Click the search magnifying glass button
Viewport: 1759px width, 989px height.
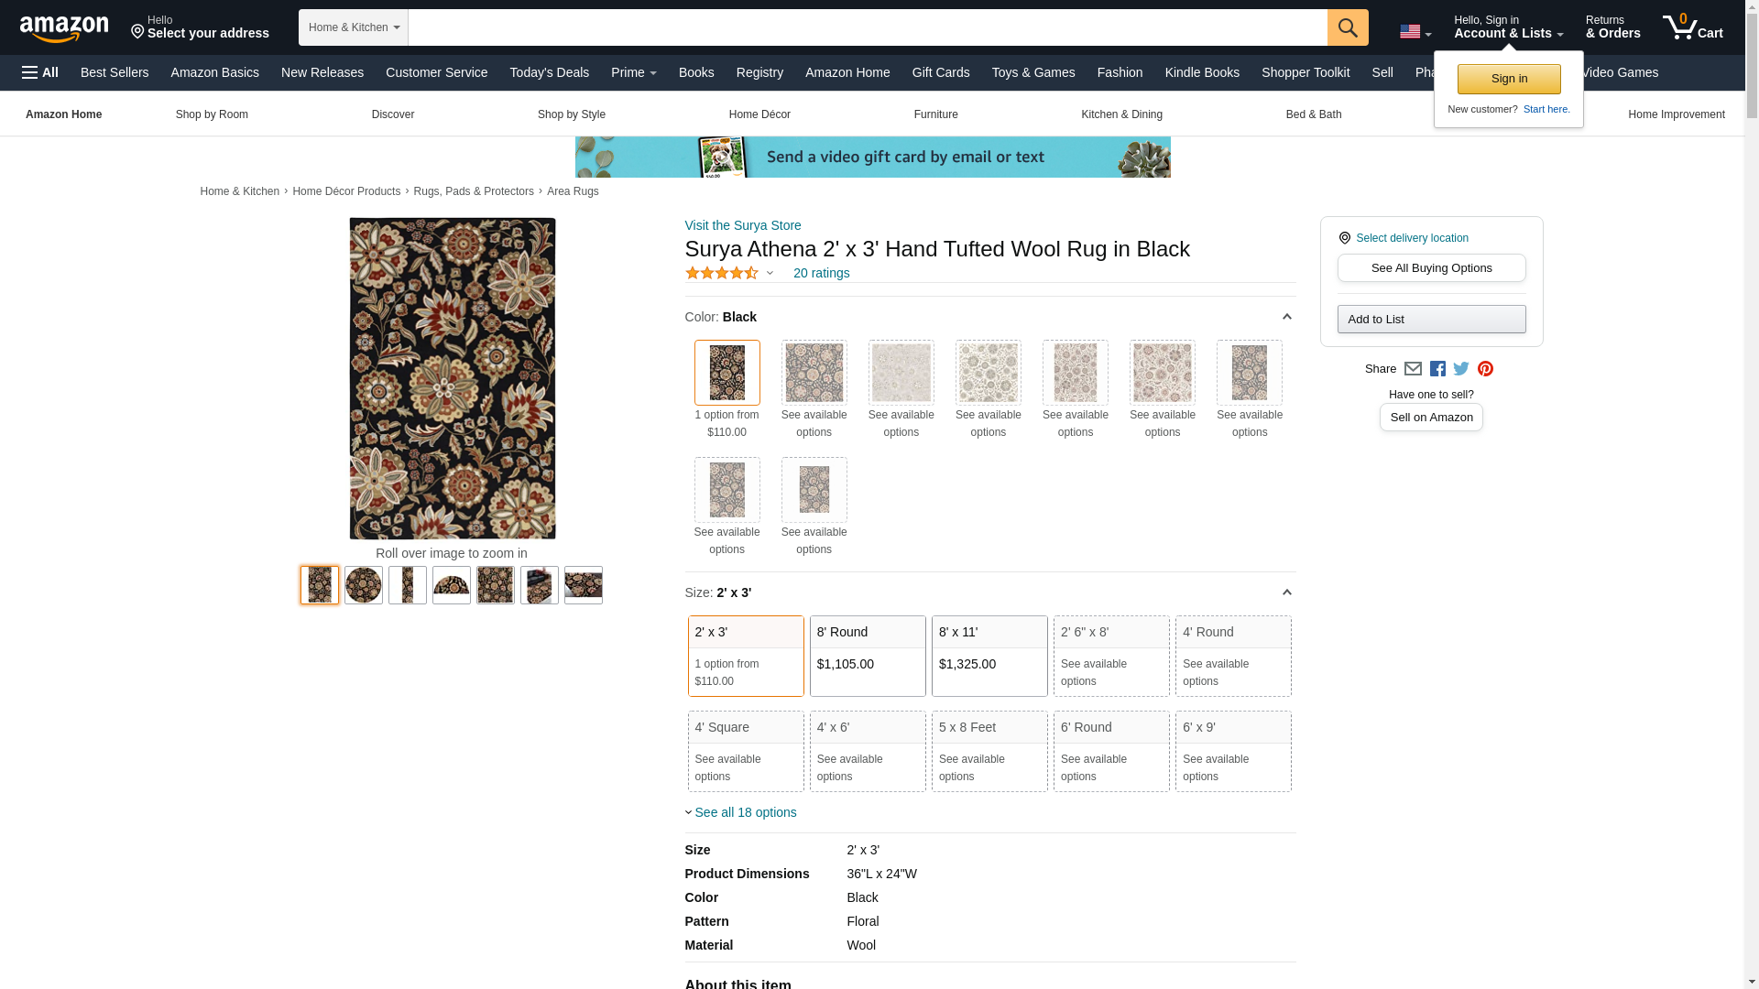coord(1347,27)
